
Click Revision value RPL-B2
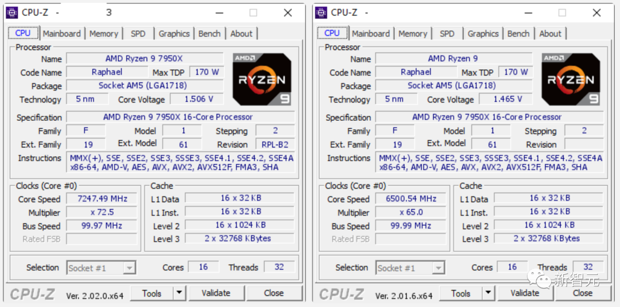click(x=275, y=144)
